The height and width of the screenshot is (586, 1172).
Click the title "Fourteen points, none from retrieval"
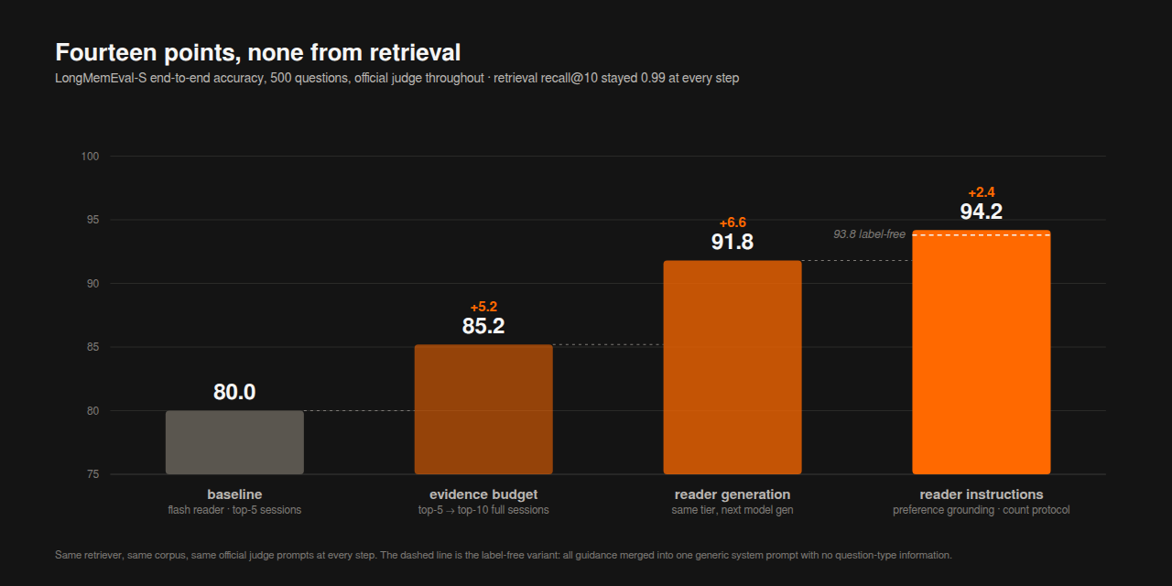[x=258, y=52]
